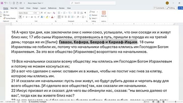
Task: Decrease font size with Shrink Font
Action: (45, 13)
